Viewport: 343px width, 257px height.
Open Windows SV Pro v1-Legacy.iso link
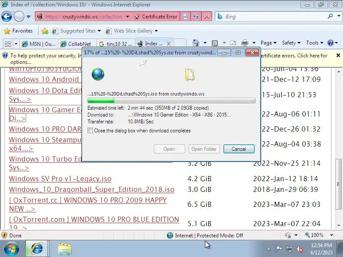click(60, 179)
